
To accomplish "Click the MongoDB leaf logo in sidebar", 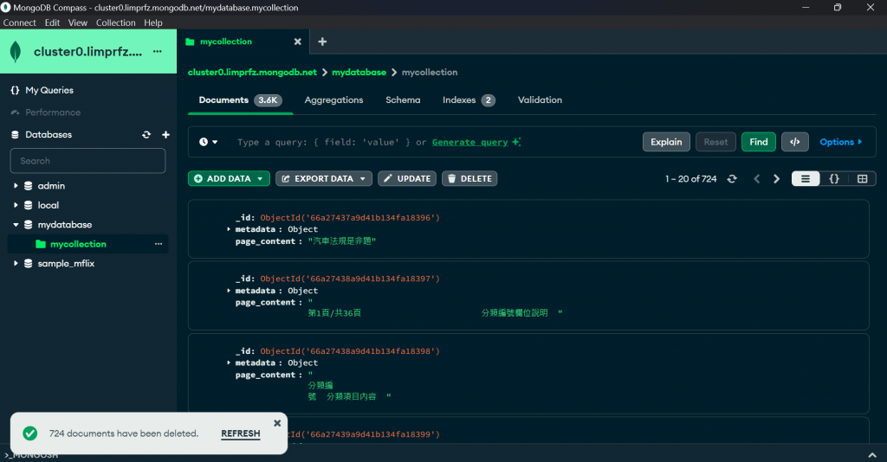I will pos(16,51).
